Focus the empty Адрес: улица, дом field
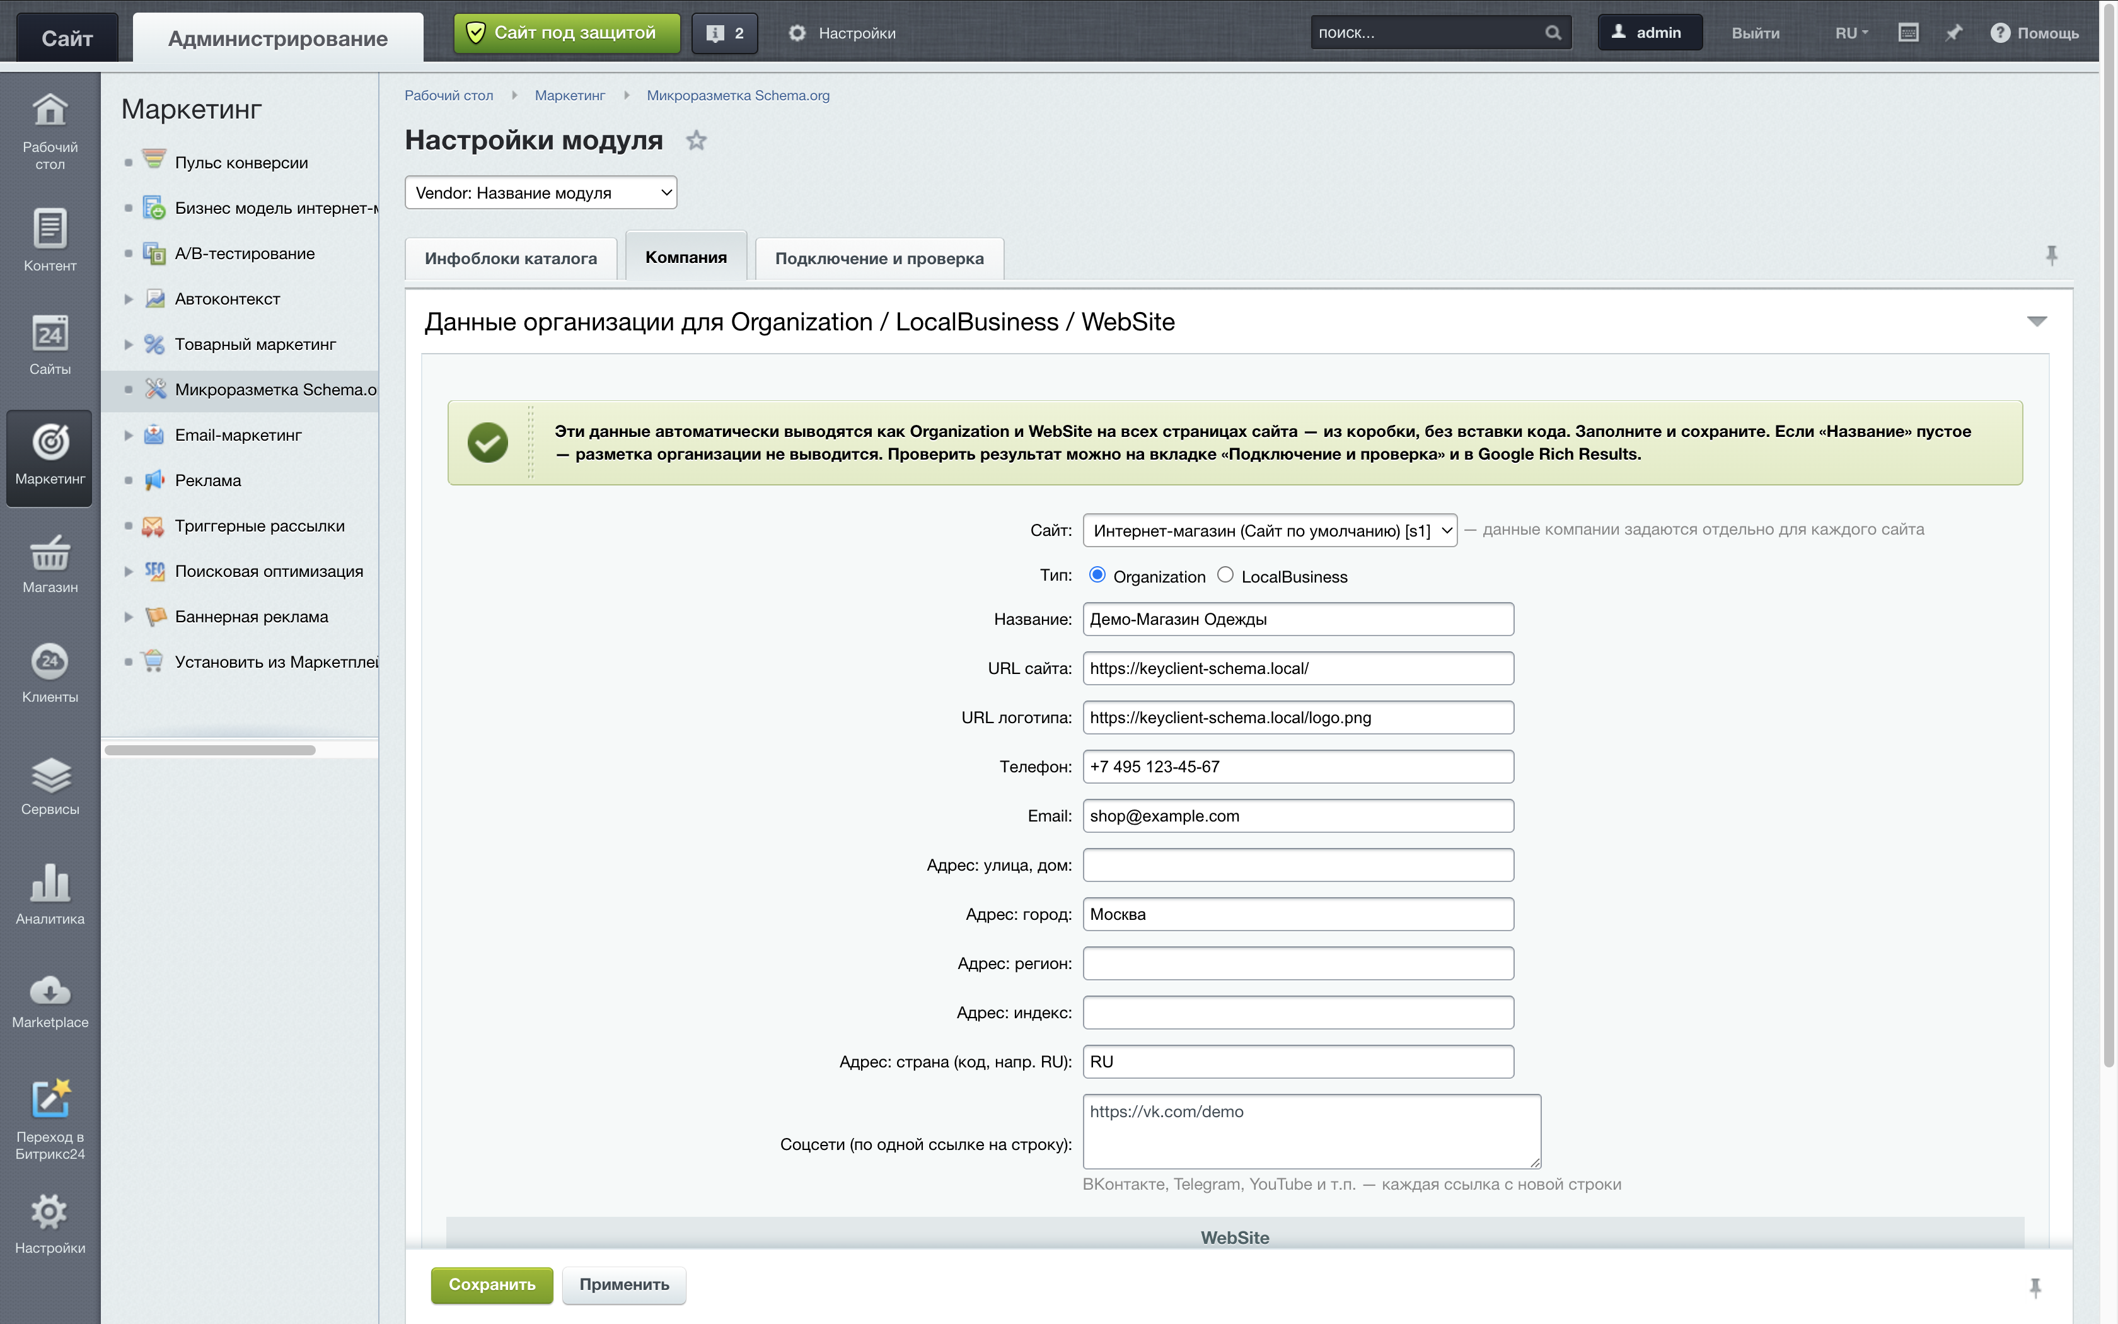Viewport: 2118px width, 1324px height. click(x=1298, y=865)
